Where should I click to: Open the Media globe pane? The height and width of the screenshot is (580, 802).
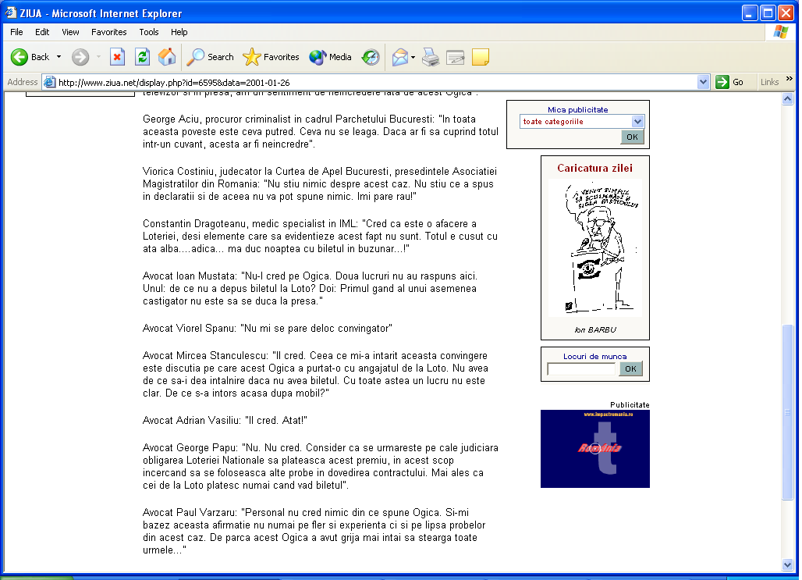pyautogui.click(x=331, y=57)
